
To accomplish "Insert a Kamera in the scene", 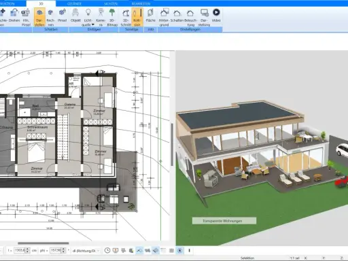I will pyautogui.click(x=101, y=17).
